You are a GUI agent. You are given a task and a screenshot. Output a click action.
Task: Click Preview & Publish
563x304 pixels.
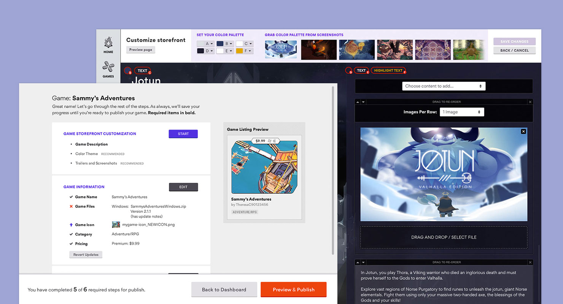click(x=294, y=290)
